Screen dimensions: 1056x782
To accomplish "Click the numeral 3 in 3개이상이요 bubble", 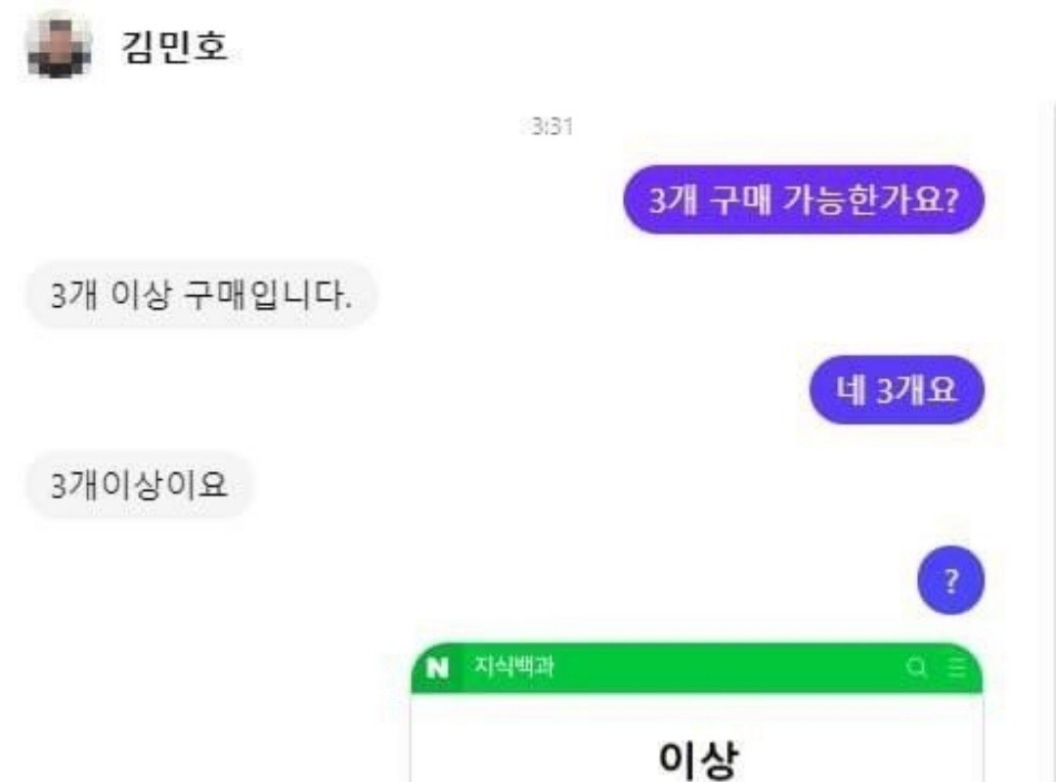I will click(59, 485).
